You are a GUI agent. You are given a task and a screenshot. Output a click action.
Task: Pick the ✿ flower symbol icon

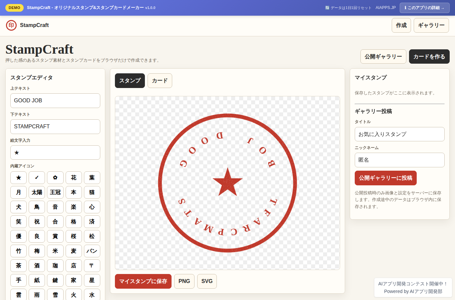55,178
